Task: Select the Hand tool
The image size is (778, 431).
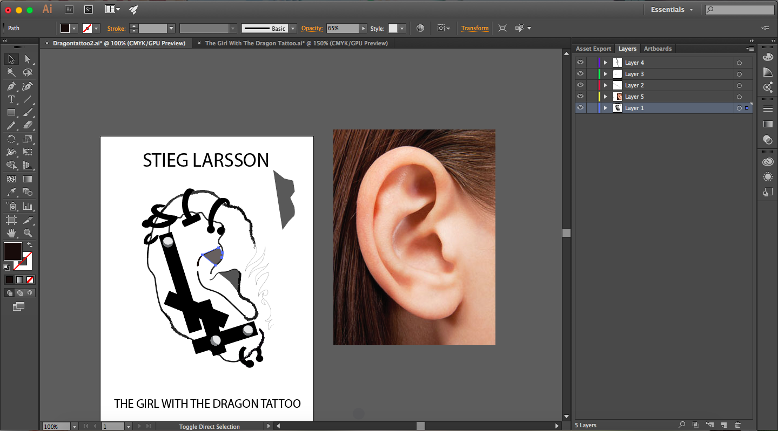Action: click(x=11, y=233)
